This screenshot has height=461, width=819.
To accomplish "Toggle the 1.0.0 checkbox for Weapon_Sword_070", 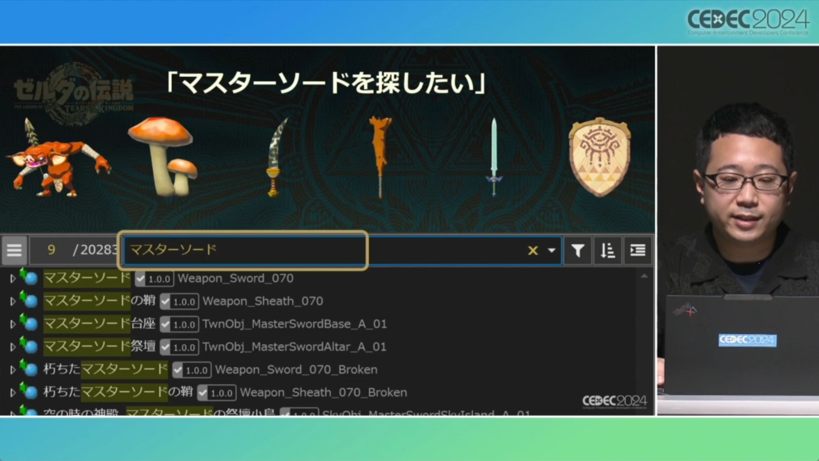I will coord(141,279).
